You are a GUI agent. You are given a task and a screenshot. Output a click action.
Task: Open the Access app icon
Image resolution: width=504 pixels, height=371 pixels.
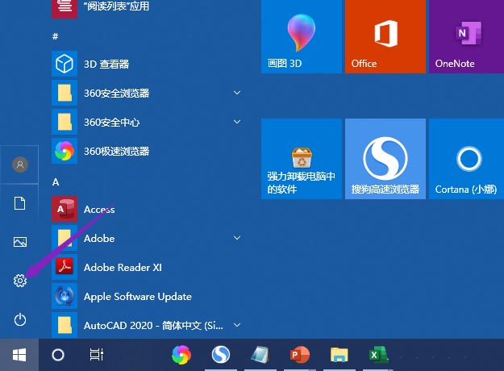pos(65,209)
